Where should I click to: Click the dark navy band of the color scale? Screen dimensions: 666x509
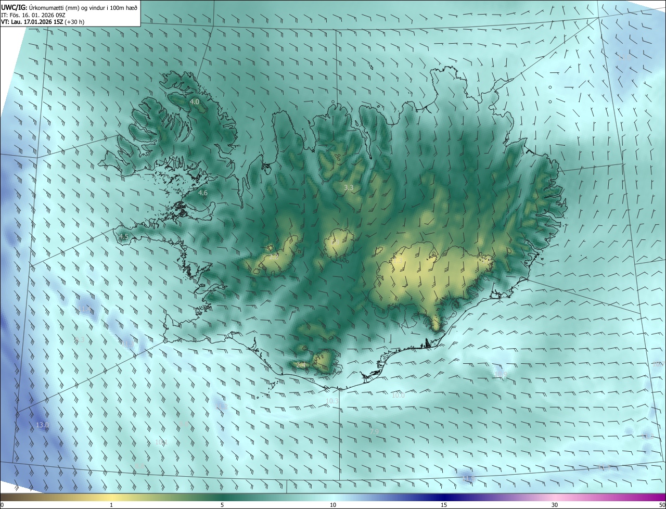(x=444, y=497)
